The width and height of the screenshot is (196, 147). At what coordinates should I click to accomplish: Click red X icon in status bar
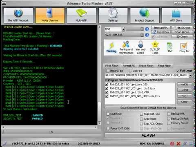[178, 143]
